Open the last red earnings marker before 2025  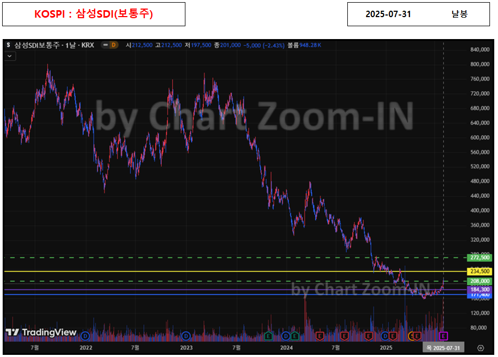(368, 336)
